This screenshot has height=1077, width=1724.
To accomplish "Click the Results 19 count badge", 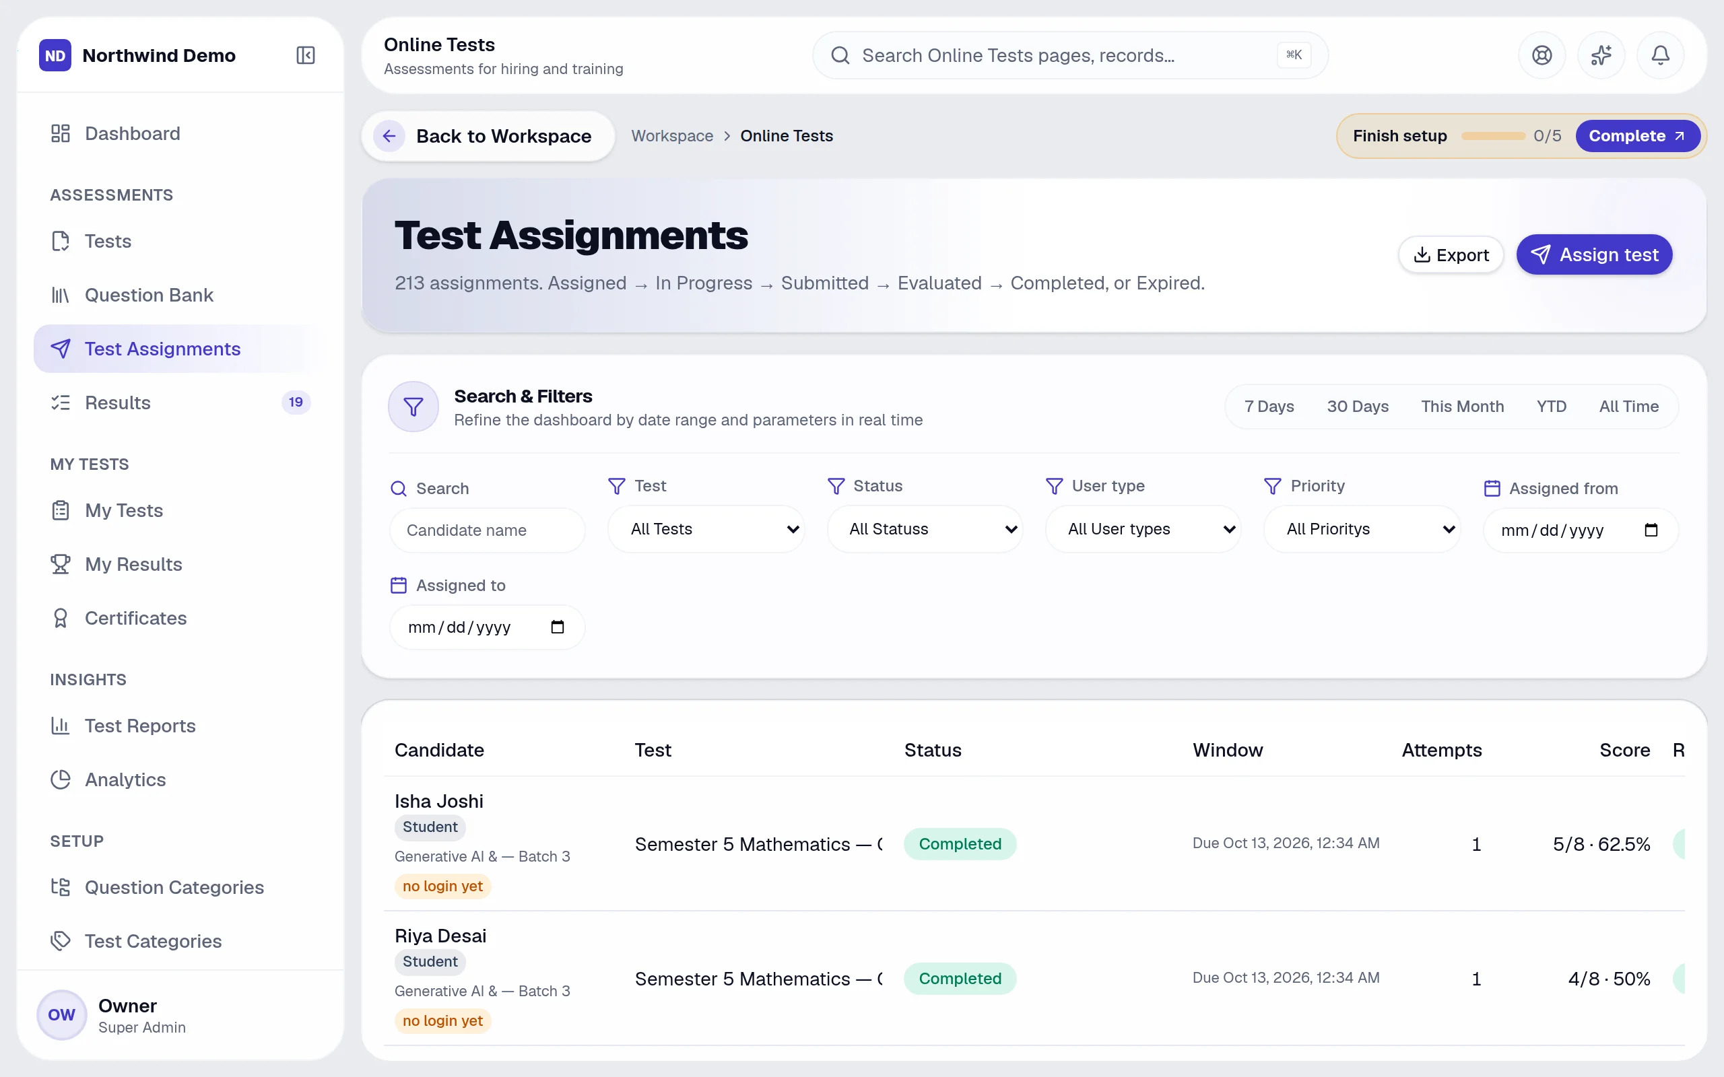I will click(296, 403).
